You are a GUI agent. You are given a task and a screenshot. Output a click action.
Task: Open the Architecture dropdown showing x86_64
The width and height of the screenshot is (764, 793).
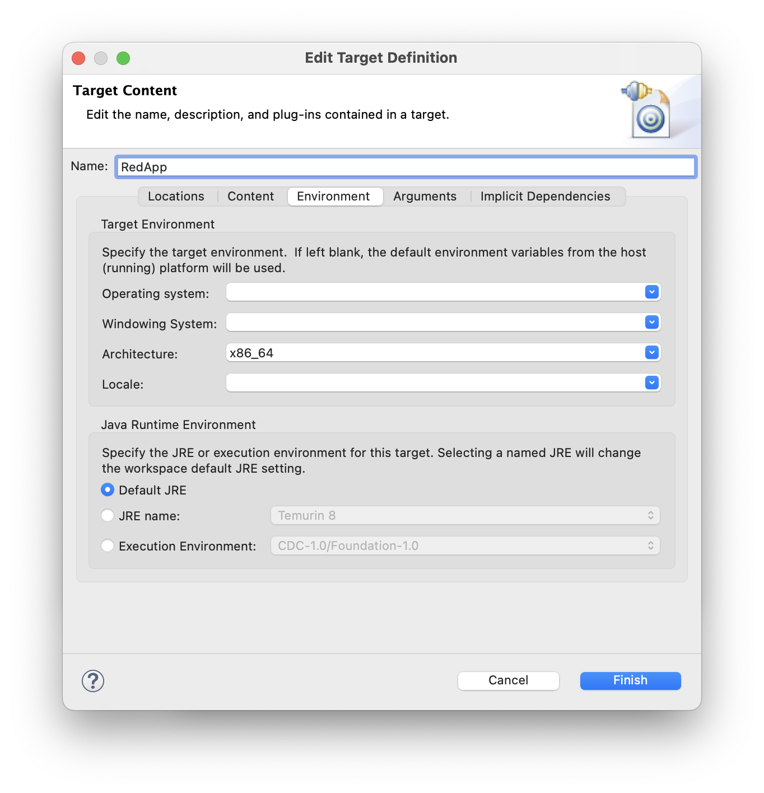[x=650, y=352]
